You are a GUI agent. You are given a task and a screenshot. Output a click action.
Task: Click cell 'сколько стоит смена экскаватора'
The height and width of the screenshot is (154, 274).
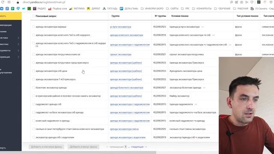pos(188,129)
